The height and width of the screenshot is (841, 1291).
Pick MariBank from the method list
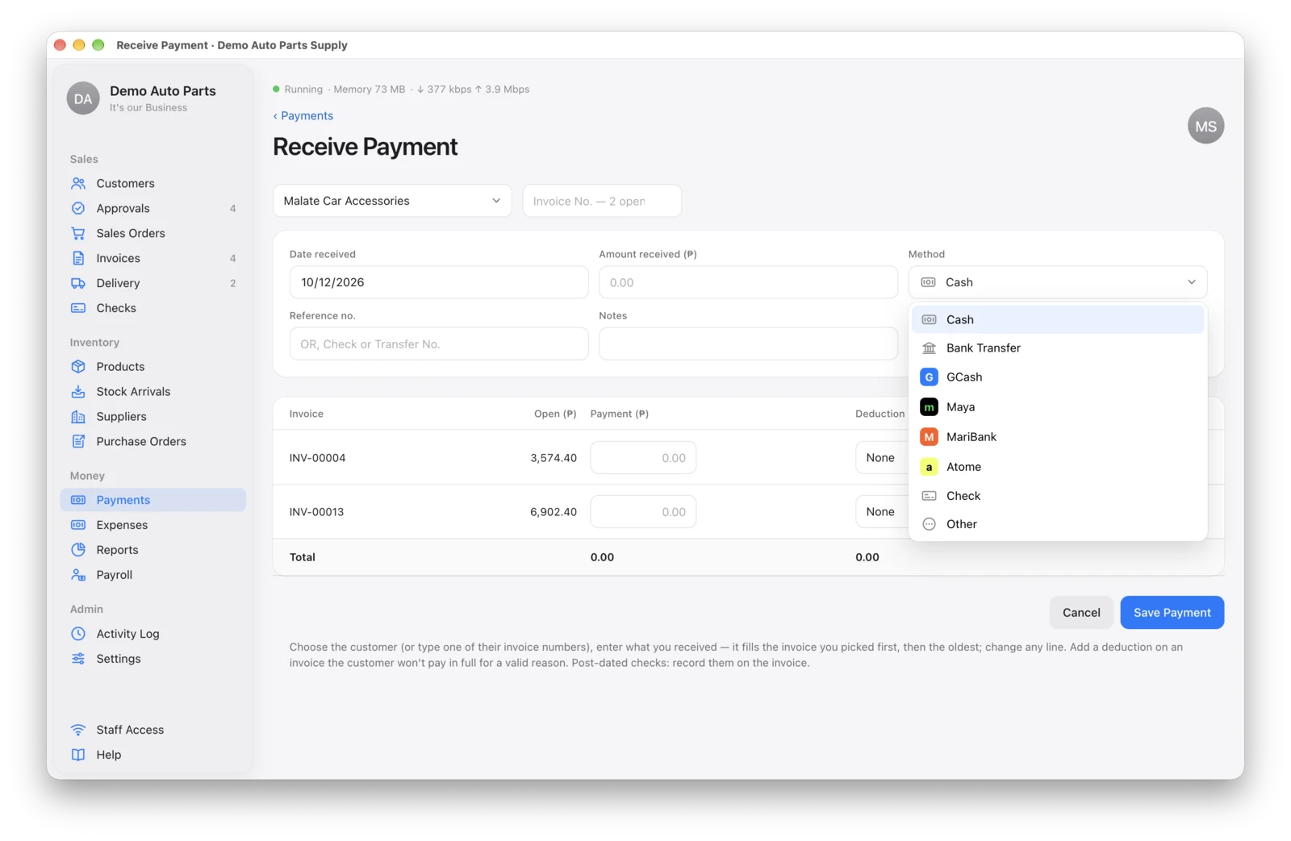click(1058, 437)
